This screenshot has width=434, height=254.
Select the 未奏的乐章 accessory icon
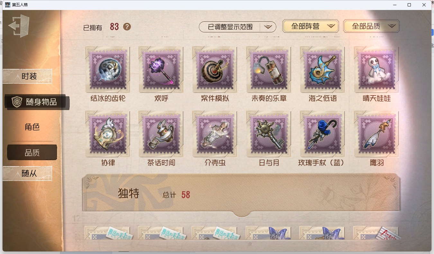(x=269, y=70)
